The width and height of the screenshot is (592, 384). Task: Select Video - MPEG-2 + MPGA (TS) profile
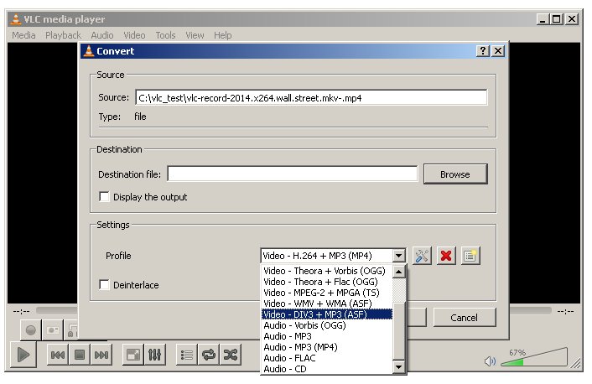point(326,293)
